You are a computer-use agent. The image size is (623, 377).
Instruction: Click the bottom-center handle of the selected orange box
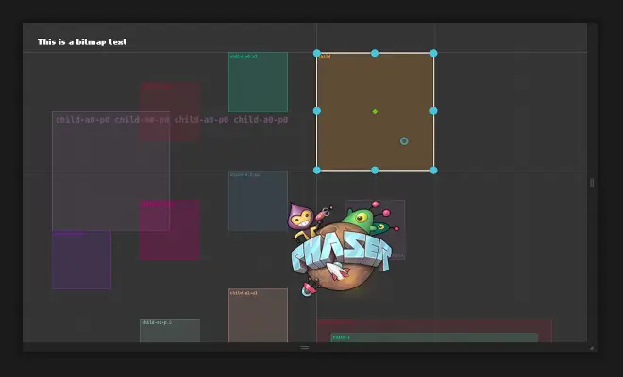click(375, 171)
